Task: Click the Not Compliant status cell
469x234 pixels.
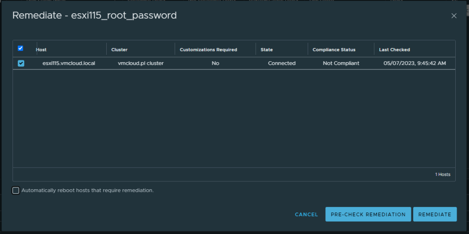Action: click(x=341, y=64)
